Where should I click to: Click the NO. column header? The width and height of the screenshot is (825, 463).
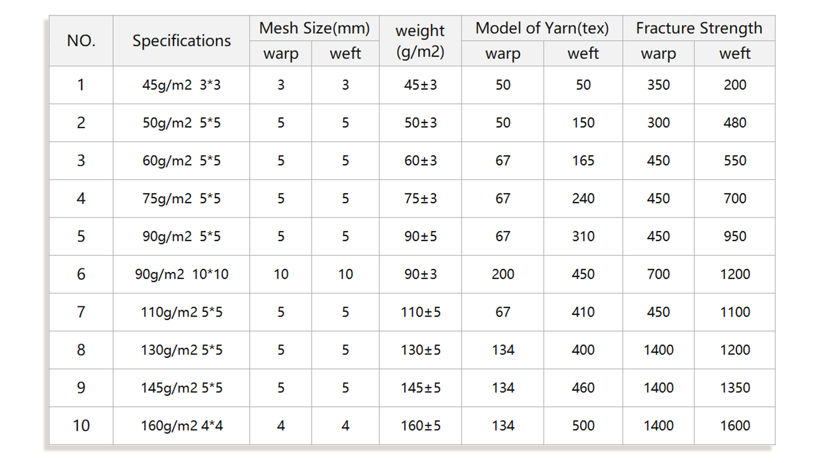click(x=81, y=41)
